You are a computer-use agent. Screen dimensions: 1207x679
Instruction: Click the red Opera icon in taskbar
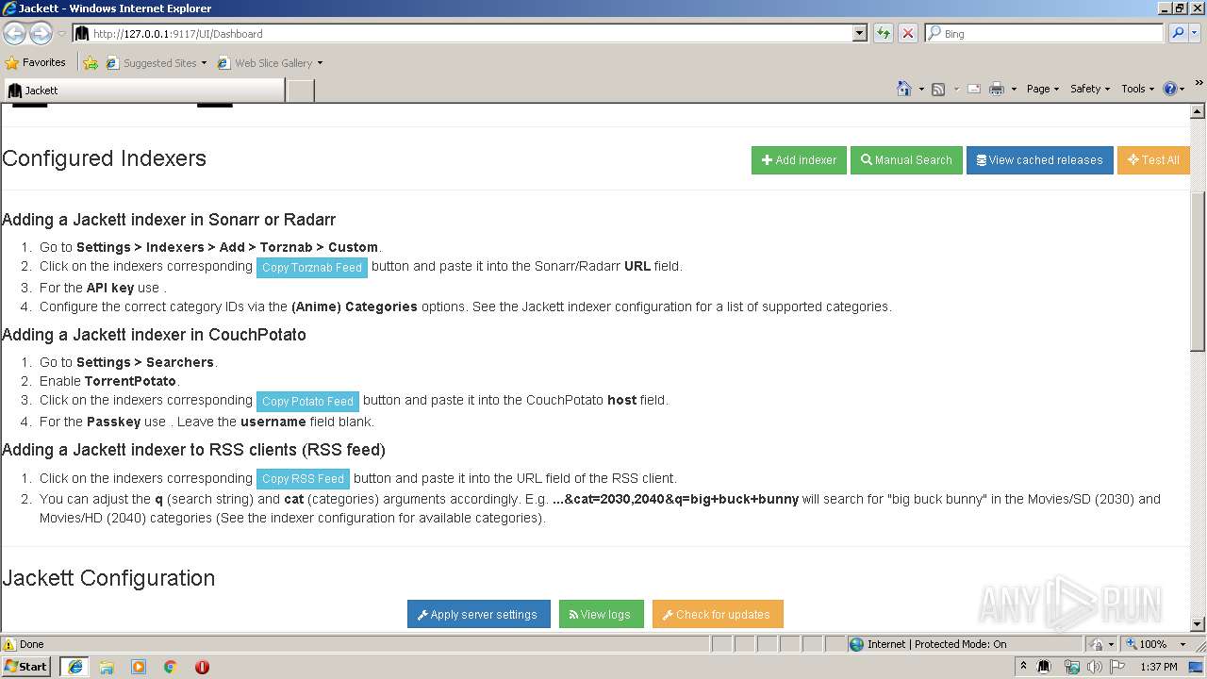pos(202,667)
